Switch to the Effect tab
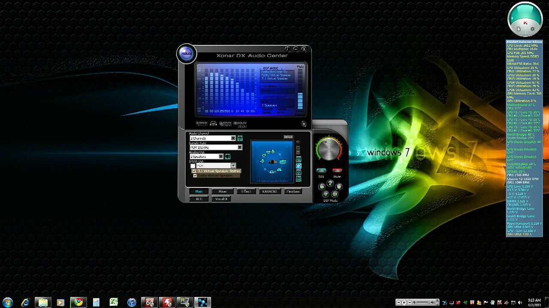This screenshot has height=308, width=549. point(246,192)
